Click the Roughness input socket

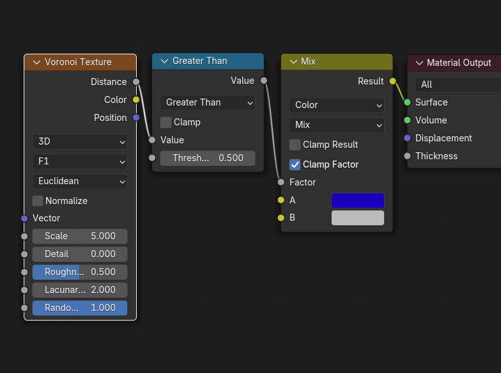[x=24, y=273]
